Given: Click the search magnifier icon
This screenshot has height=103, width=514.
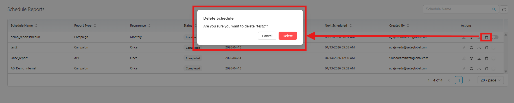Looking at the screenshot, I should pyautogui.click(x=494, y=9).
